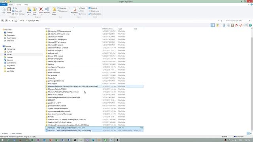Viewport: 253px width, 142px height.
Task: Toggle the preview pane icon in extra toolbar
Action: pyautogui.click(x=213, y=25)
